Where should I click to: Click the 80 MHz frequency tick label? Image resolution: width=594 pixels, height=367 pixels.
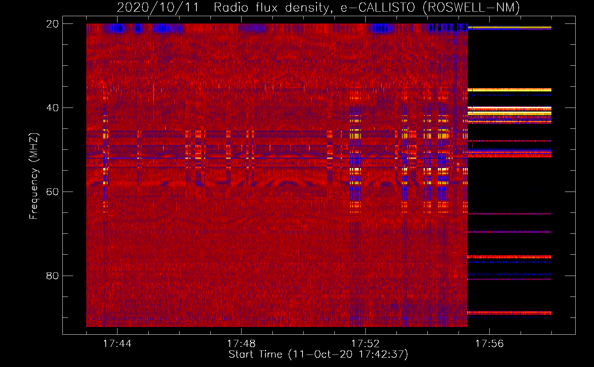click(x=52, y=276)
